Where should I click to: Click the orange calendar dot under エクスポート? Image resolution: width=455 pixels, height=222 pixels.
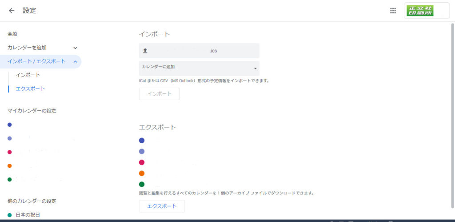click(142, 174)
